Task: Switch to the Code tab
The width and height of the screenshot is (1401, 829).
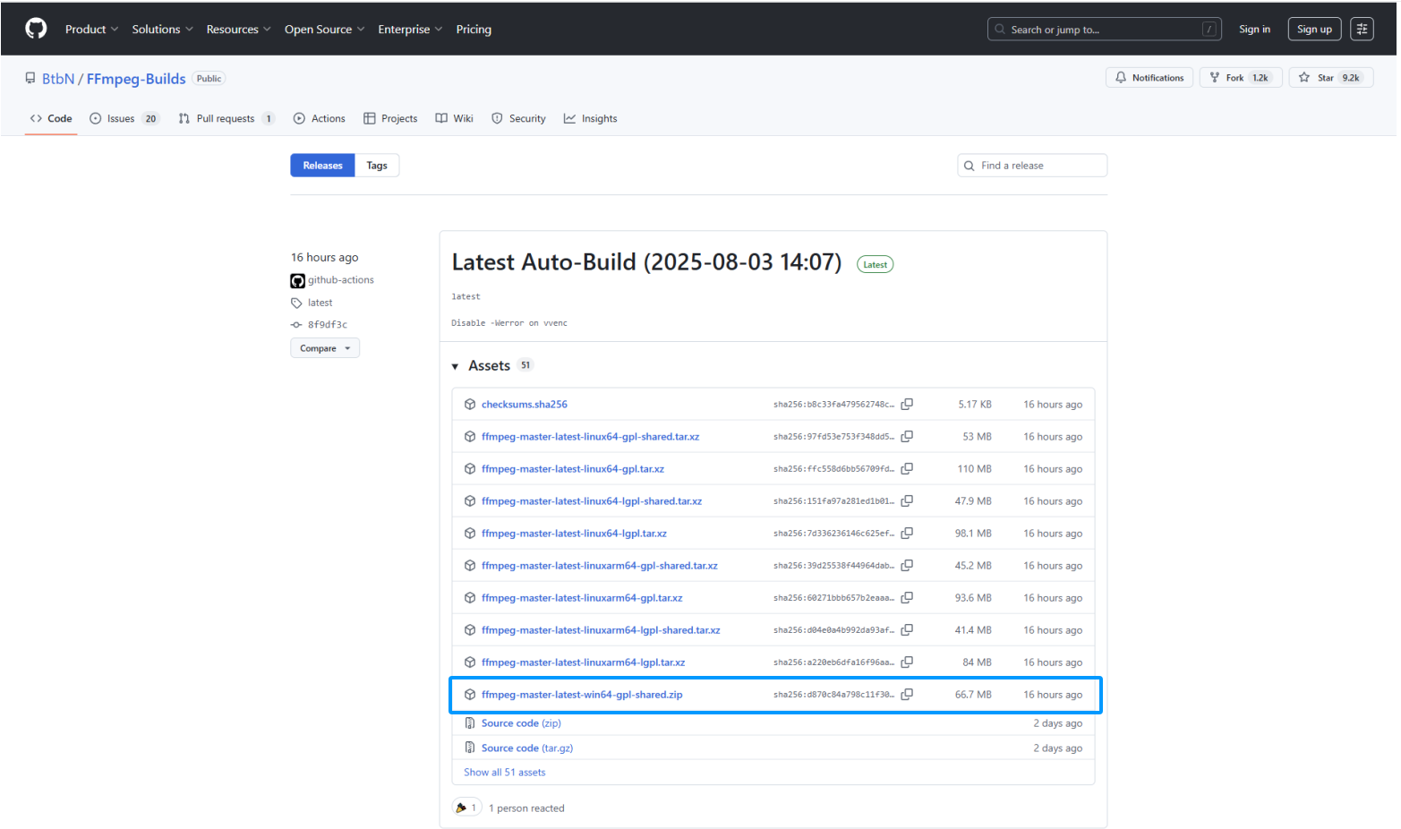Action: [51, 118]
